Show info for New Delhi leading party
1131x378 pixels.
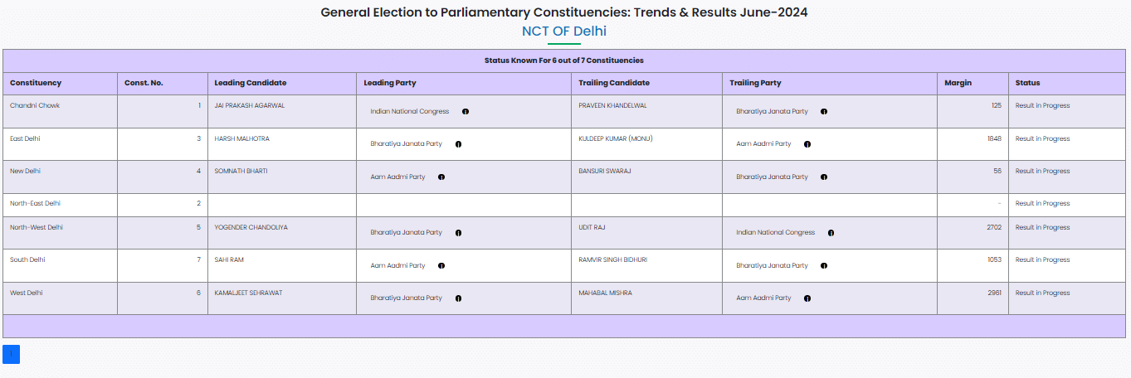(441, 177)
